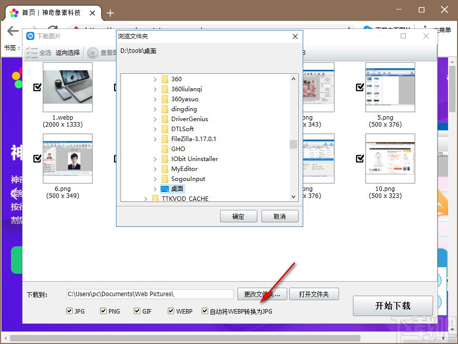Toggle 自动将WEBP转换为JPG checkbox
Viewport: 458px width, 344px height.
click(205, 311)
